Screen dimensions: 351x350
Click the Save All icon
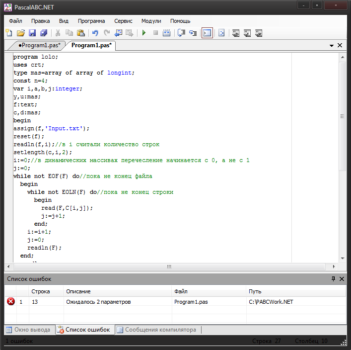[x=44, y=33]
